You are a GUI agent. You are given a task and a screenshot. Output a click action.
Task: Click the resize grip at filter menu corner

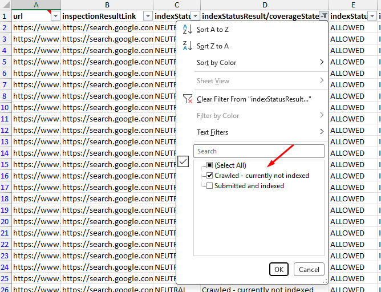click(325, 281)
